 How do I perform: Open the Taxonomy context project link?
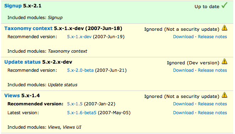(28, 28)
